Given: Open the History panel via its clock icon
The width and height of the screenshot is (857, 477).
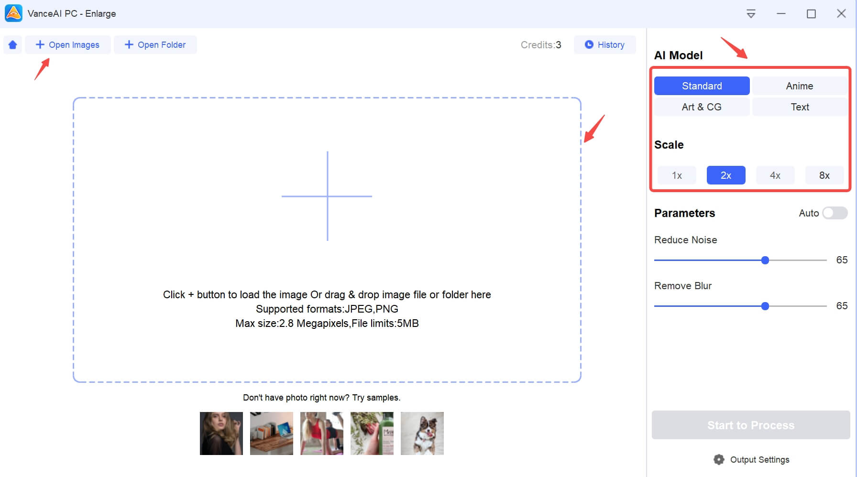Looking at the screenshot, I should [x=589, y=44].
